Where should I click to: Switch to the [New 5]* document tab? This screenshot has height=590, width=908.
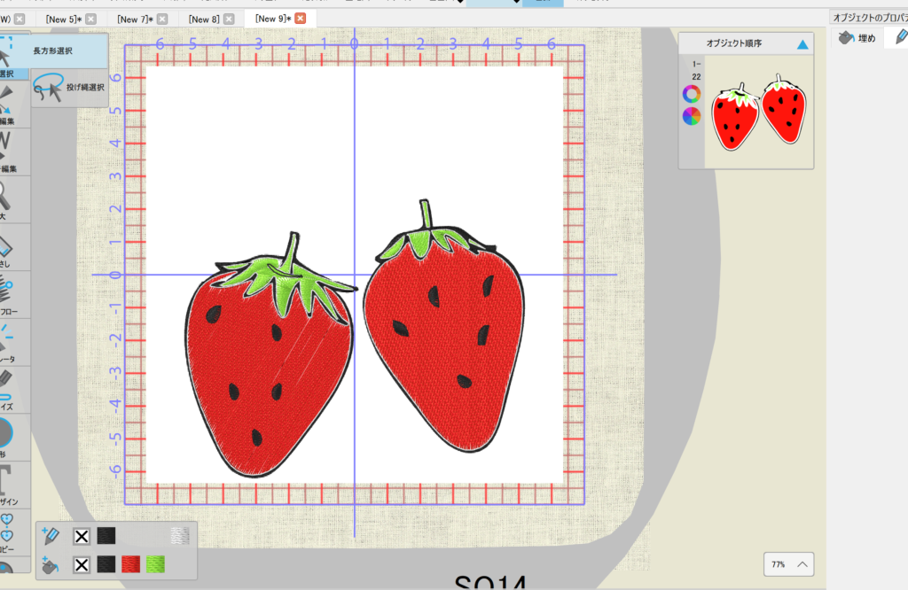(63, 19)
